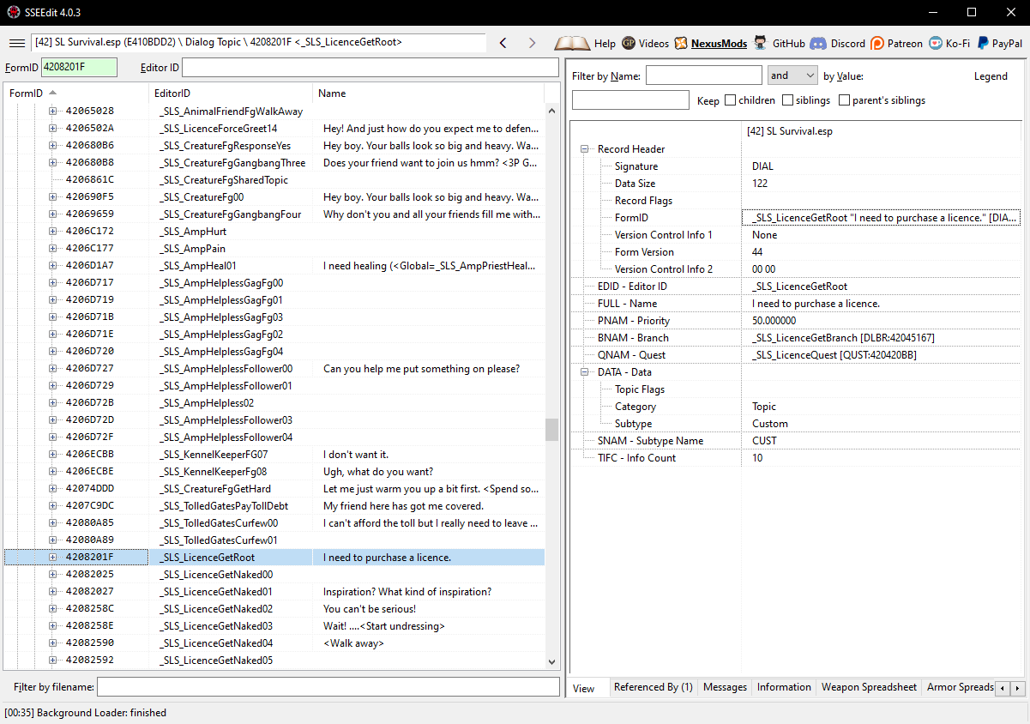Click the [42] SL Survival.esp column header
Image resolution: width=1030 pixels, height=724 pixels.
882,131
